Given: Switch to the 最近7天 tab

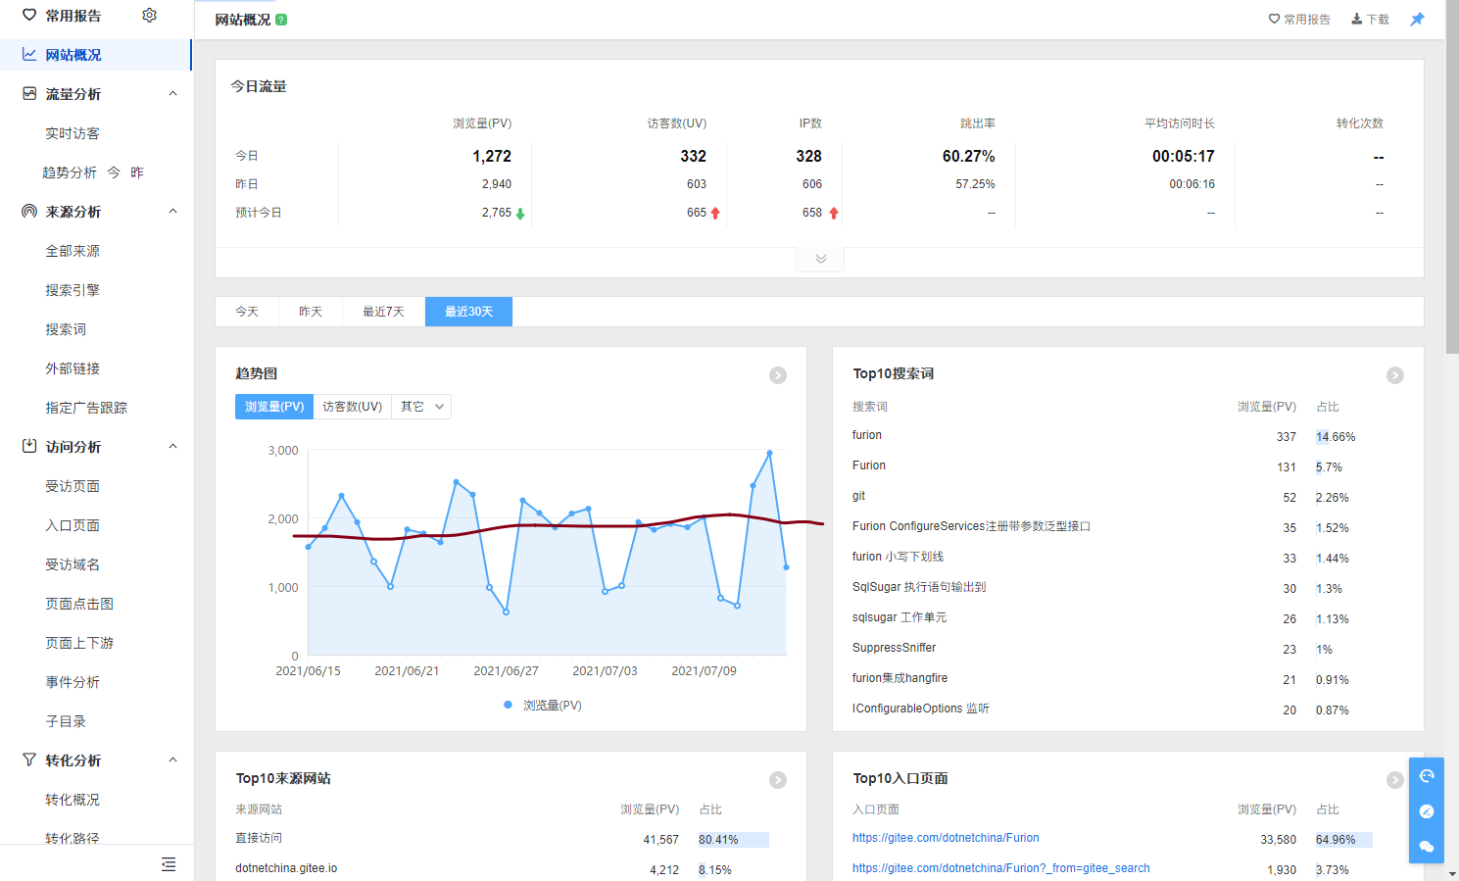Looking at the screenshot, I should click(384, 312).
